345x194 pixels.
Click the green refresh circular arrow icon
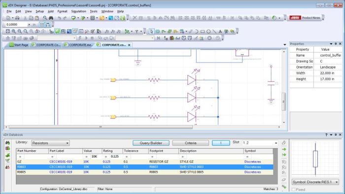(x=274, y=18)
